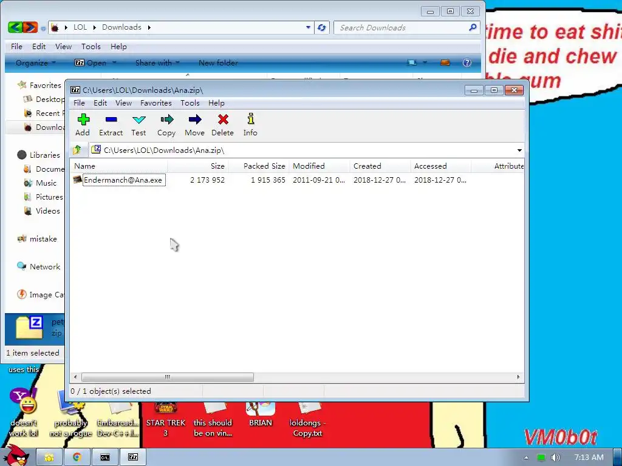Click LOL in the Explorer breadcrumb
This screenshot has height=466, width=622.
[80, 27]
